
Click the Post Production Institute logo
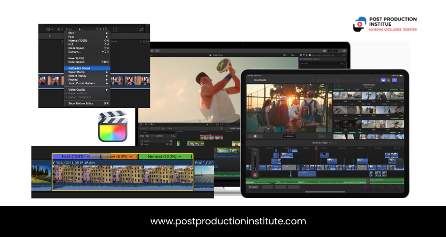coord(385,24)
